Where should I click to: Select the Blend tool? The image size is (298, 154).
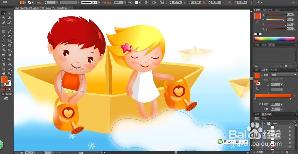click(x=9, y=59)
